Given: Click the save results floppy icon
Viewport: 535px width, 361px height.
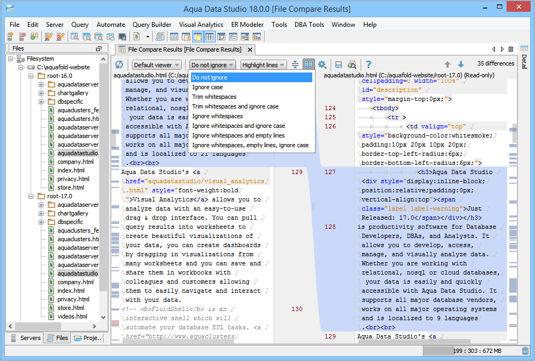Looking at the screenshot, I should click(x=339, y=64).
